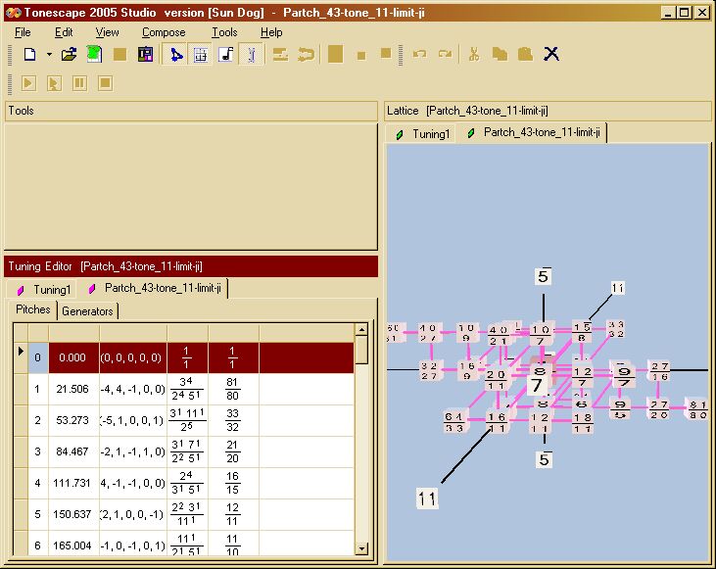Click the Copy icon

(500, 54)
